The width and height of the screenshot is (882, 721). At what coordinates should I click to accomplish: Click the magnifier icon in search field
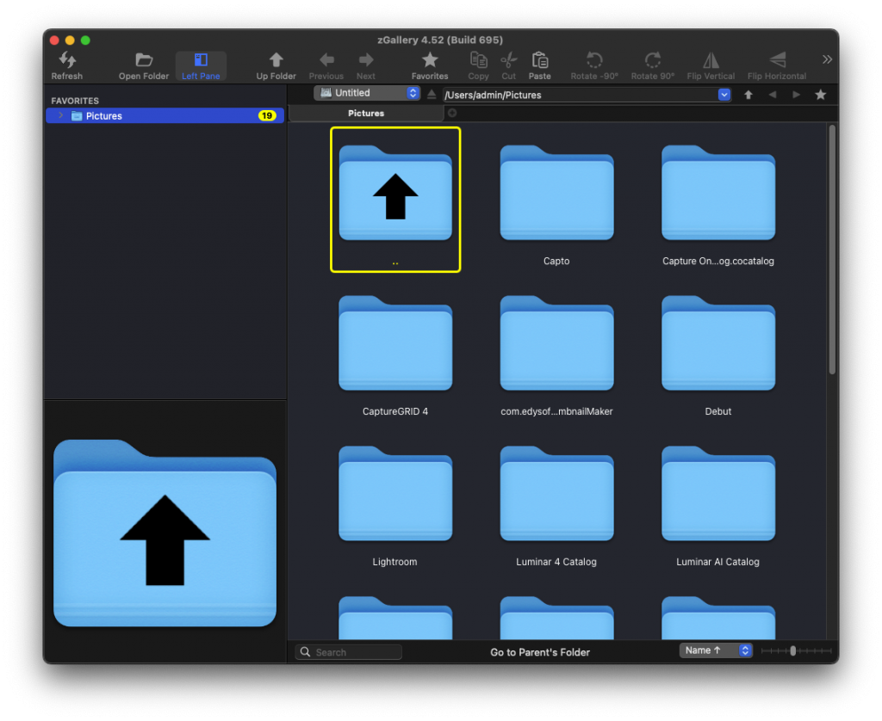click(x=306, y=652)
